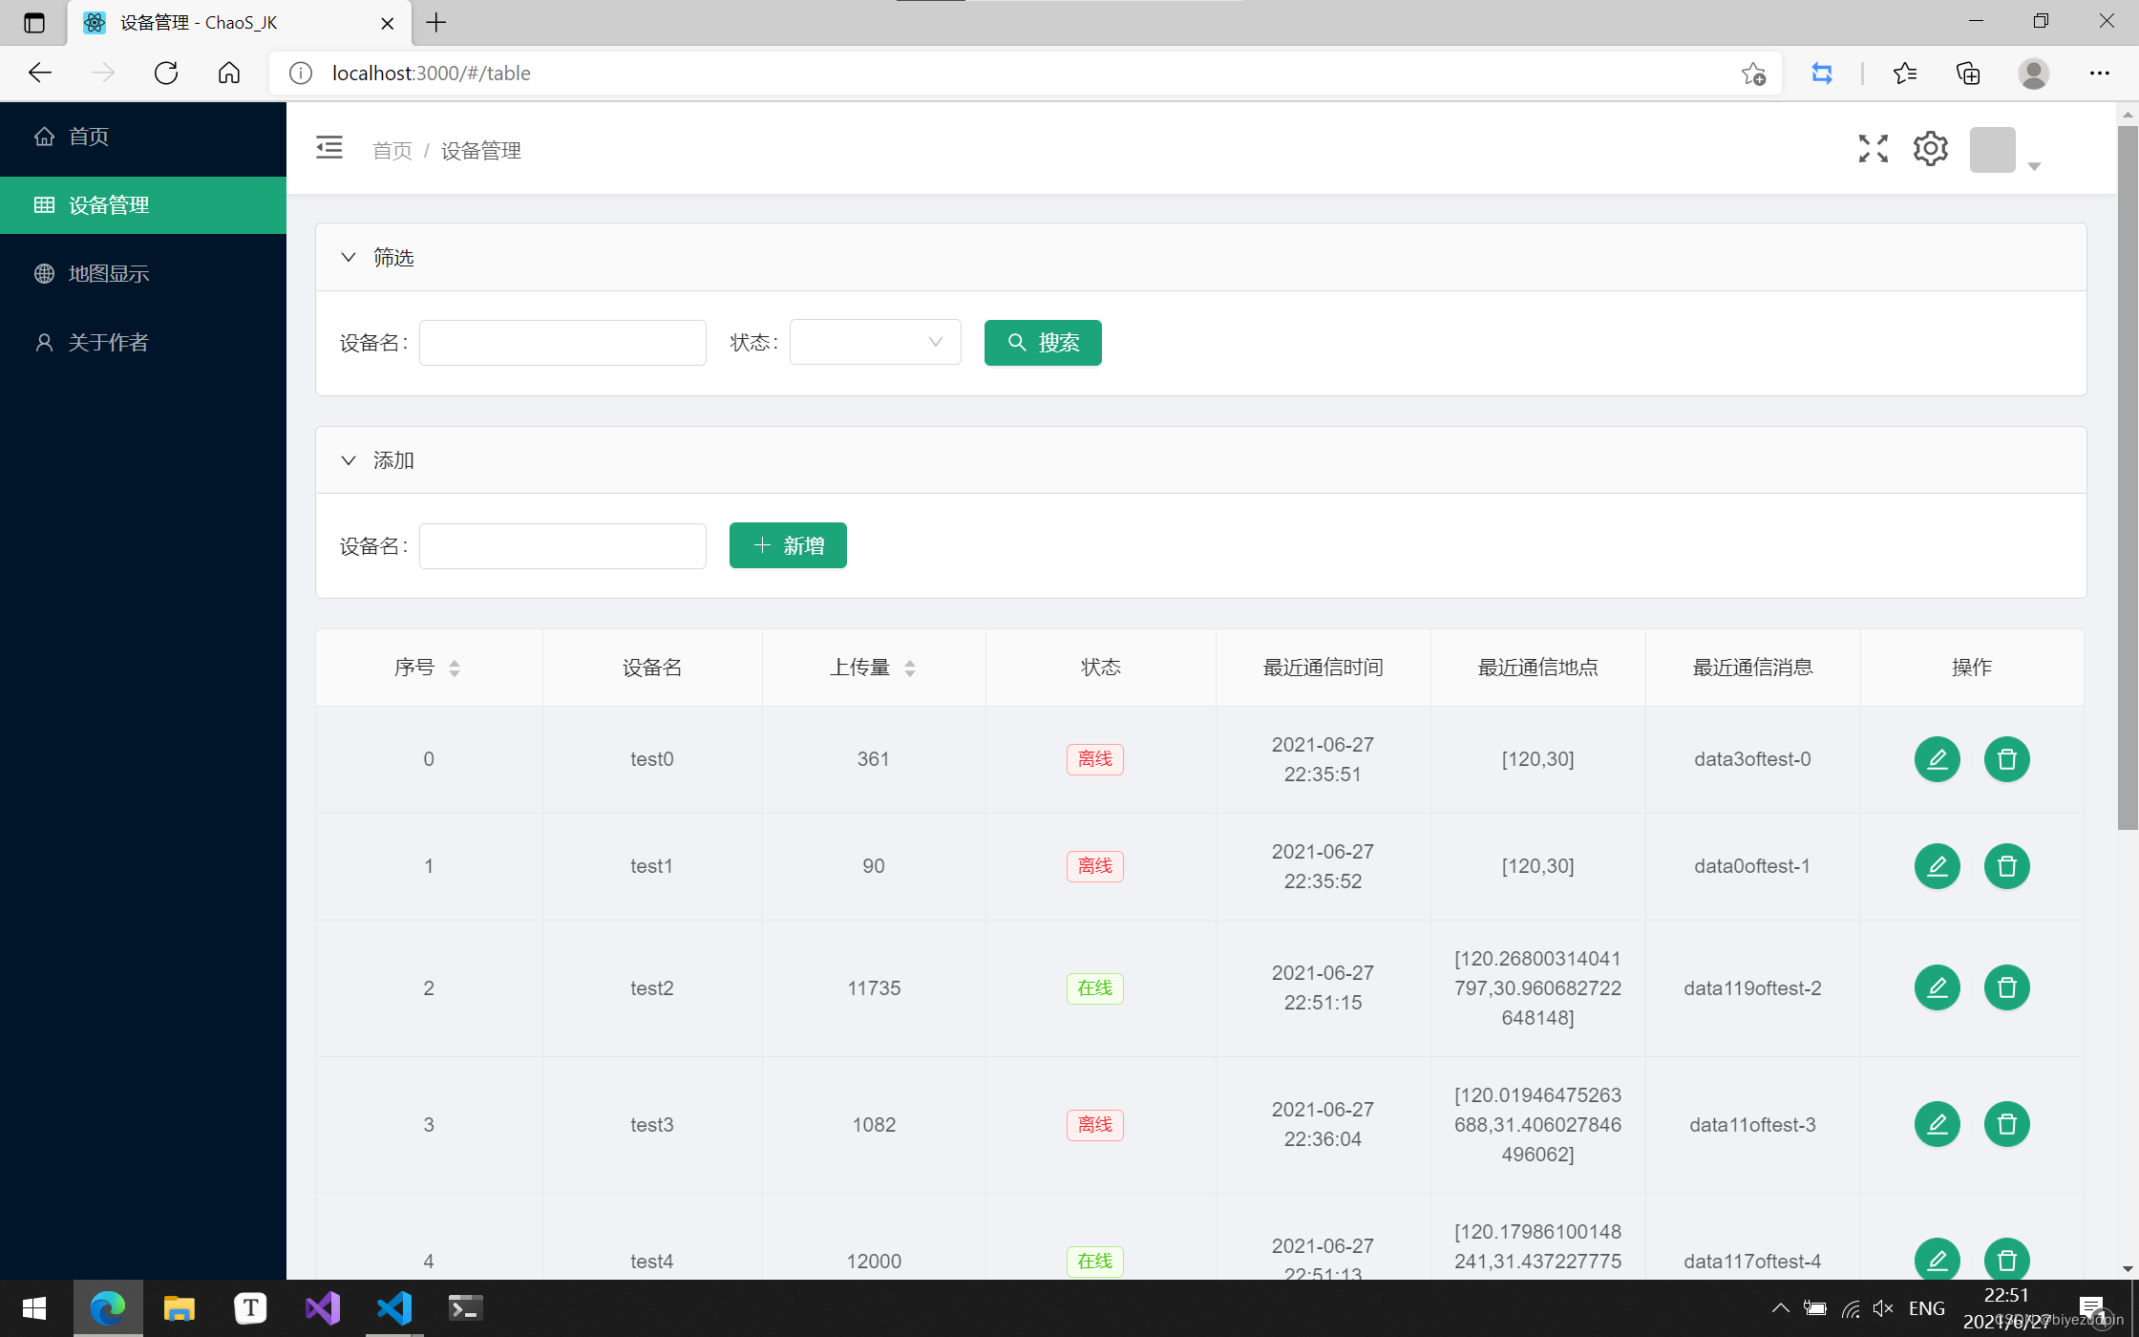Open Visual Studio Code from the taskbar
The height and width of the screenshot is (1337, 2139).
point(393,1307)
